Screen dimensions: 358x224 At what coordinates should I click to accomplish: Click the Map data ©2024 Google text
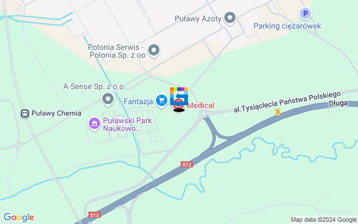(x=323, y=220)
